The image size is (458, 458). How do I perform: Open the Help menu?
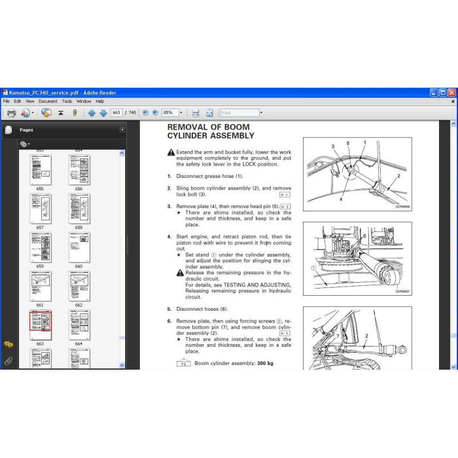point(100,101)
